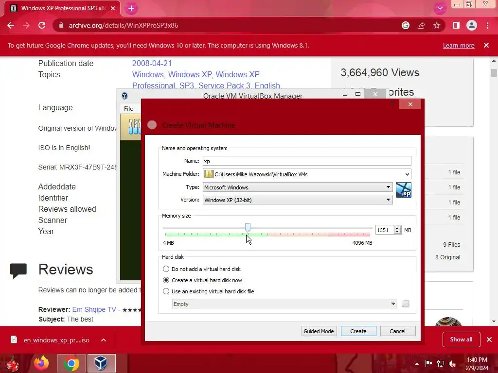Image resolution: width=498 pixels, height=373 pixels.
Task: Open the Windows XP topic link
Action: (x=190, y=74)
